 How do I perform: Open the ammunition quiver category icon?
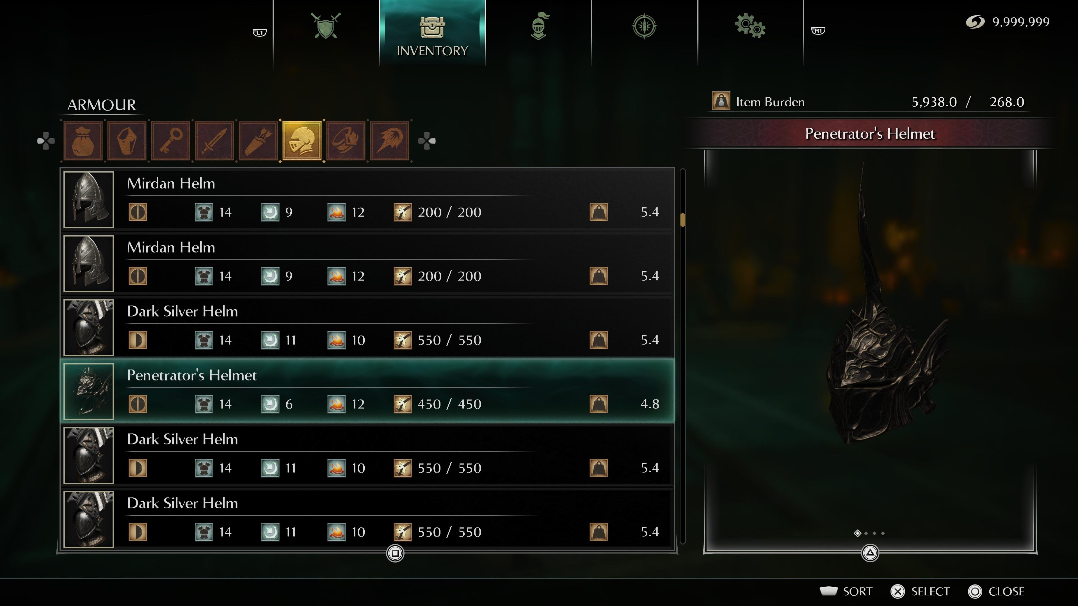click(x=258, y=141)
